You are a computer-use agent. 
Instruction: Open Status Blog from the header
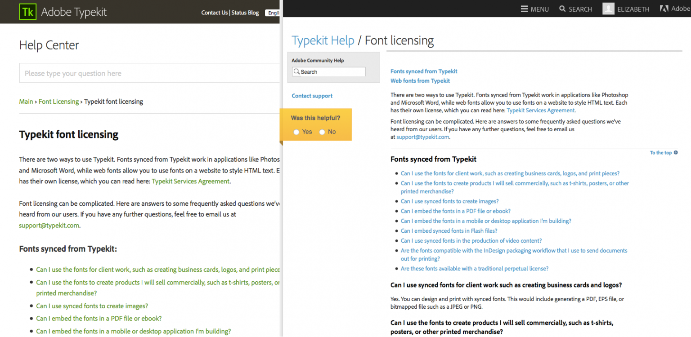tap(245, 12)
